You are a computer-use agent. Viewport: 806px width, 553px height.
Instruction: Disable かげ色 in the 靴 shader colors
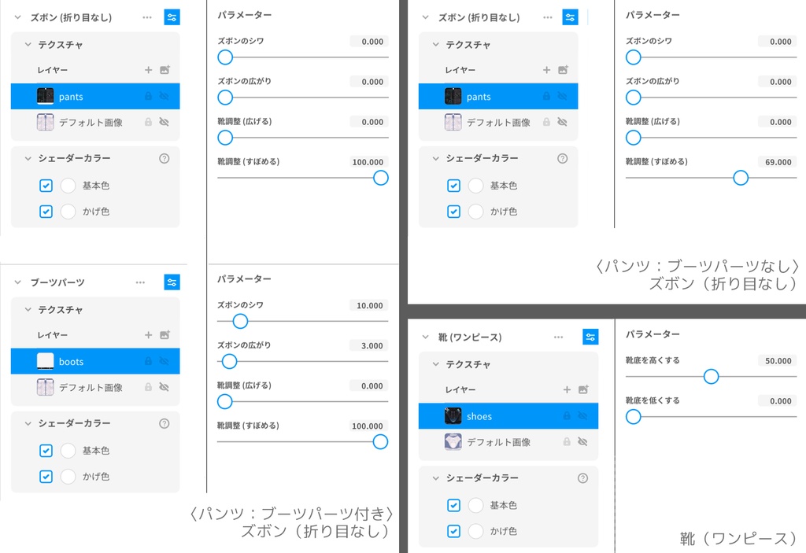pos(453,531)
